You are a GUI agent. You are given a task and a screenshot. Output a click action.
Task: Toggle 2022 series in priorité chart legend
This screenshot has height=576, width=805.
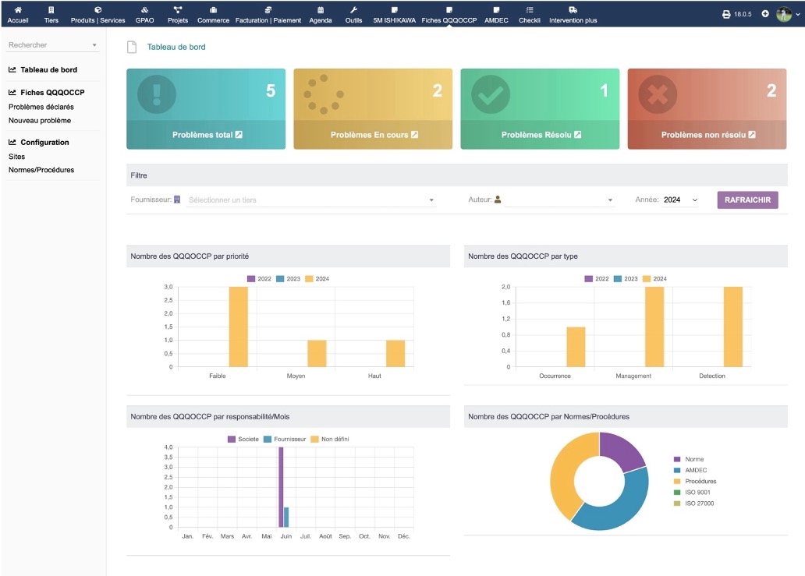258,278
